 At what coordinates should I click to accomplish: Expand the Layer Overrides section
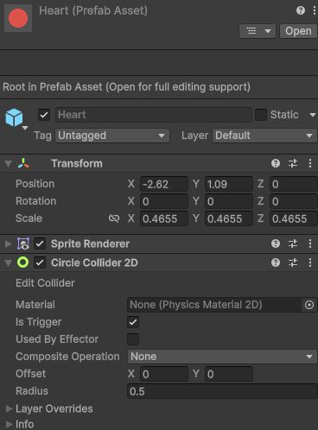click(x=9, y=408)
